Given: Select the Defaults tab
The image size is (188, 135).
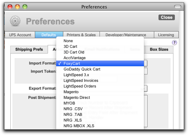Looking at the screenshot, I should click(49, 35).
